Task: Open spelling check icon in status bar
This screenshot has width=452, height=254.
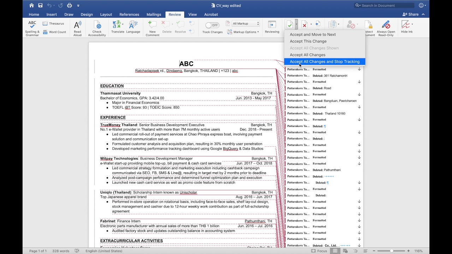Action: coord(77,251)
